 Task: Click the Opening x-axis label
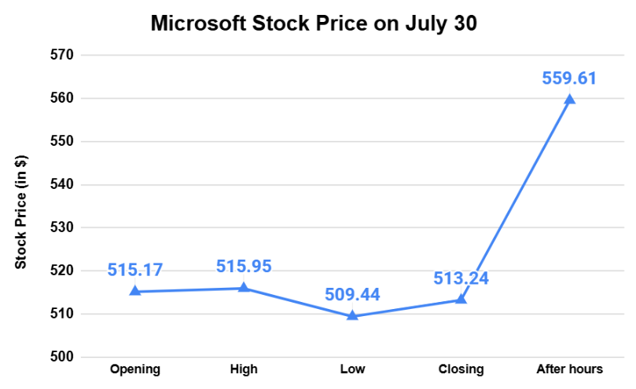tap(135, 369)
